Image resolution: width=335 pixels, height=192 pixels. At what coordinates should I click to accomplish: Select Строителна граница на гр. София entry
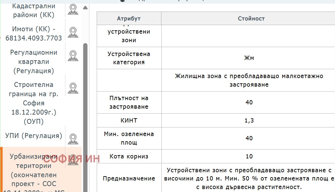[x=34, y=103]
